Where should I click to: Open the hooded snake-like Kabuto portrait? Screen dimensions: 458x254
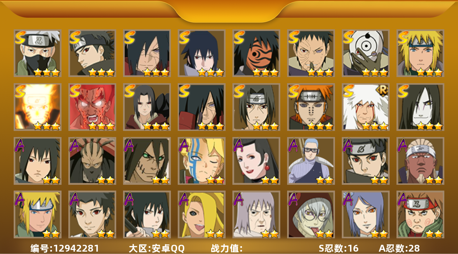click(x=311, y=214)
